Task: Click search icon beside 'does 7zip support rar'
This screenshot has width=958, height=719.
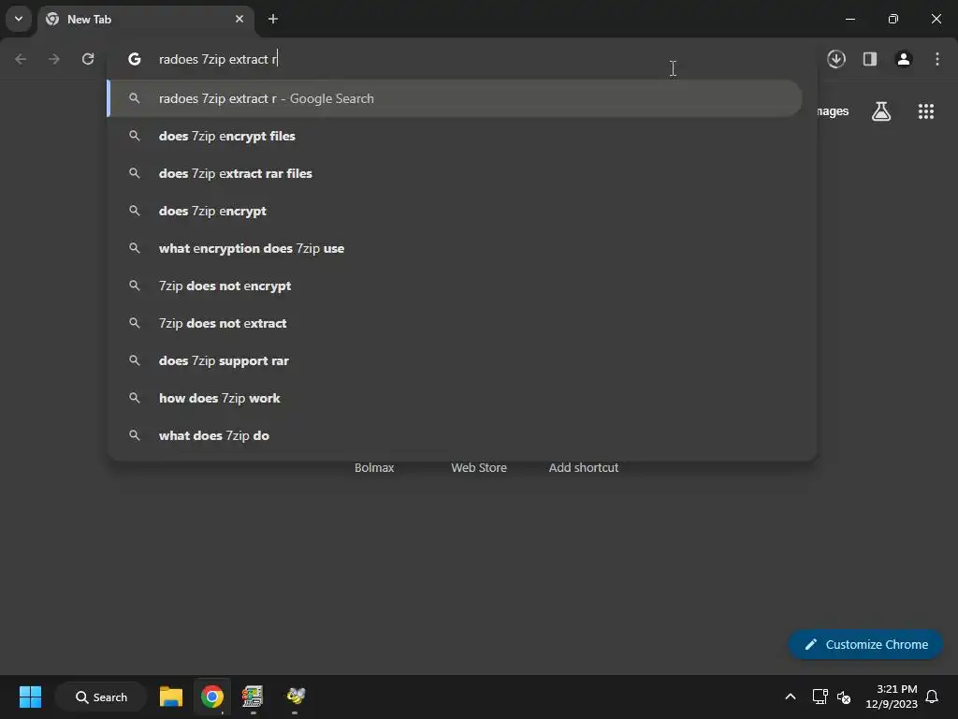Action: pyautogui.click(x=135, y=360)
